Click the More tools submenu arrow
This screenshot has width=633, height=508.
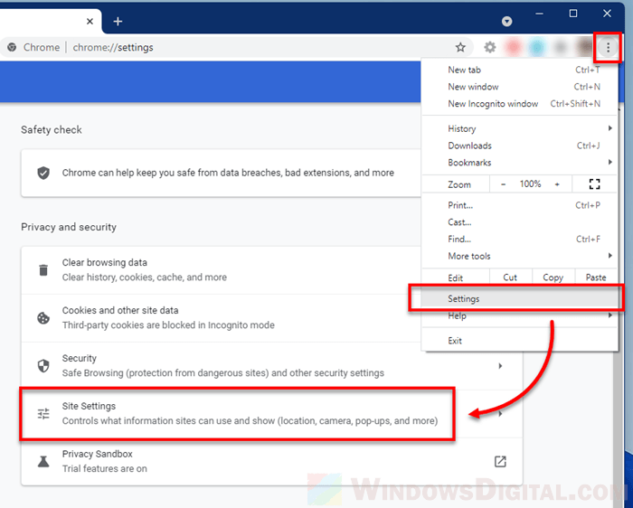(610, 256)
